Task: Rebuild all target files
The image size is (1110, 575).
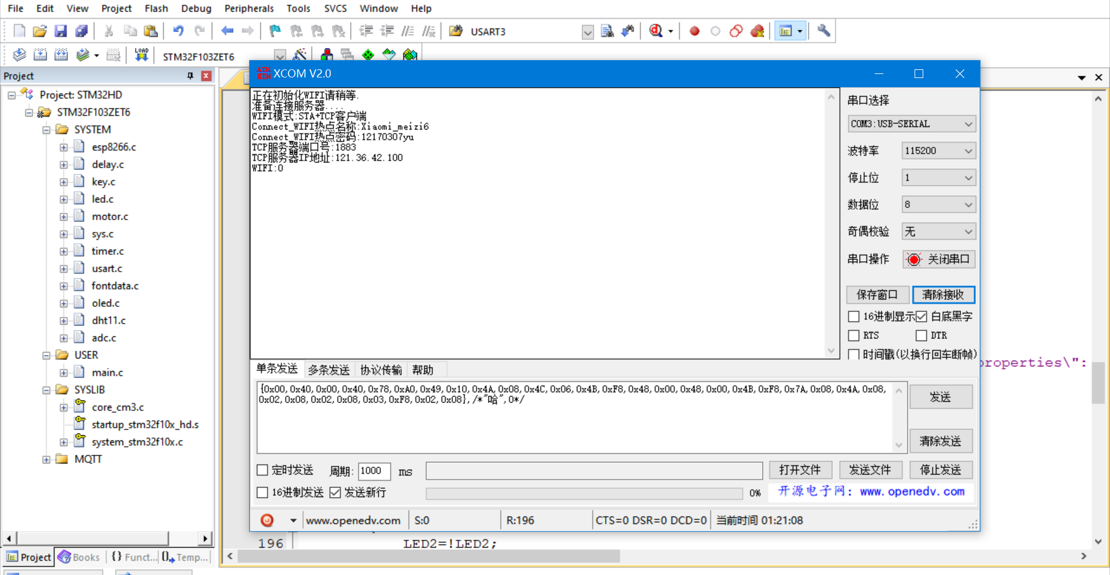Action: (x=61, y=54)
